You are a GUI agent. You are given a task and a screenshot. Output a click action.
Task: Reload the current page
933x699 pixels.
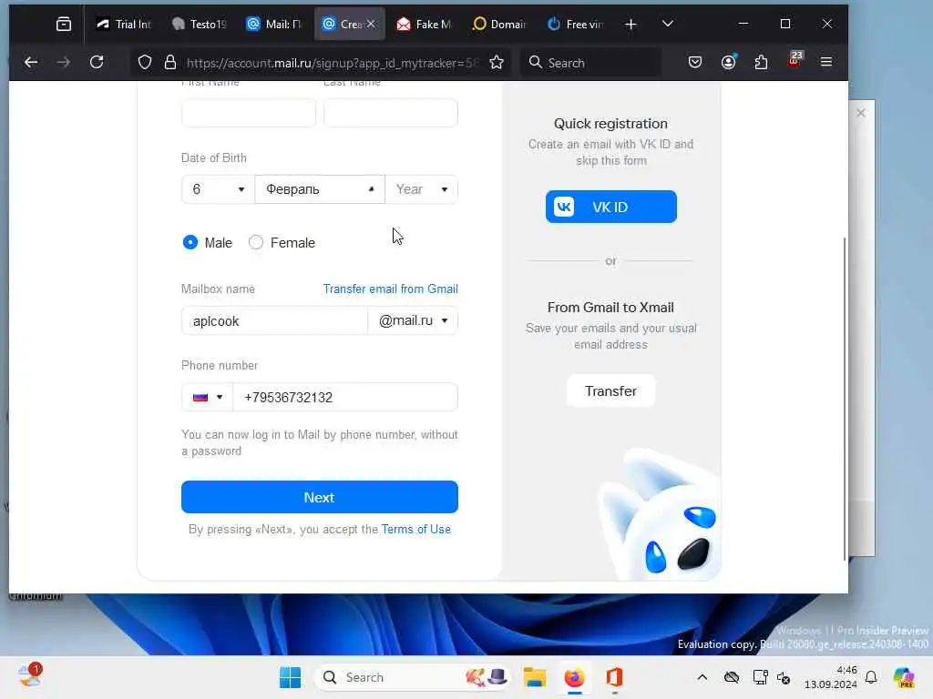coord(97,63)
